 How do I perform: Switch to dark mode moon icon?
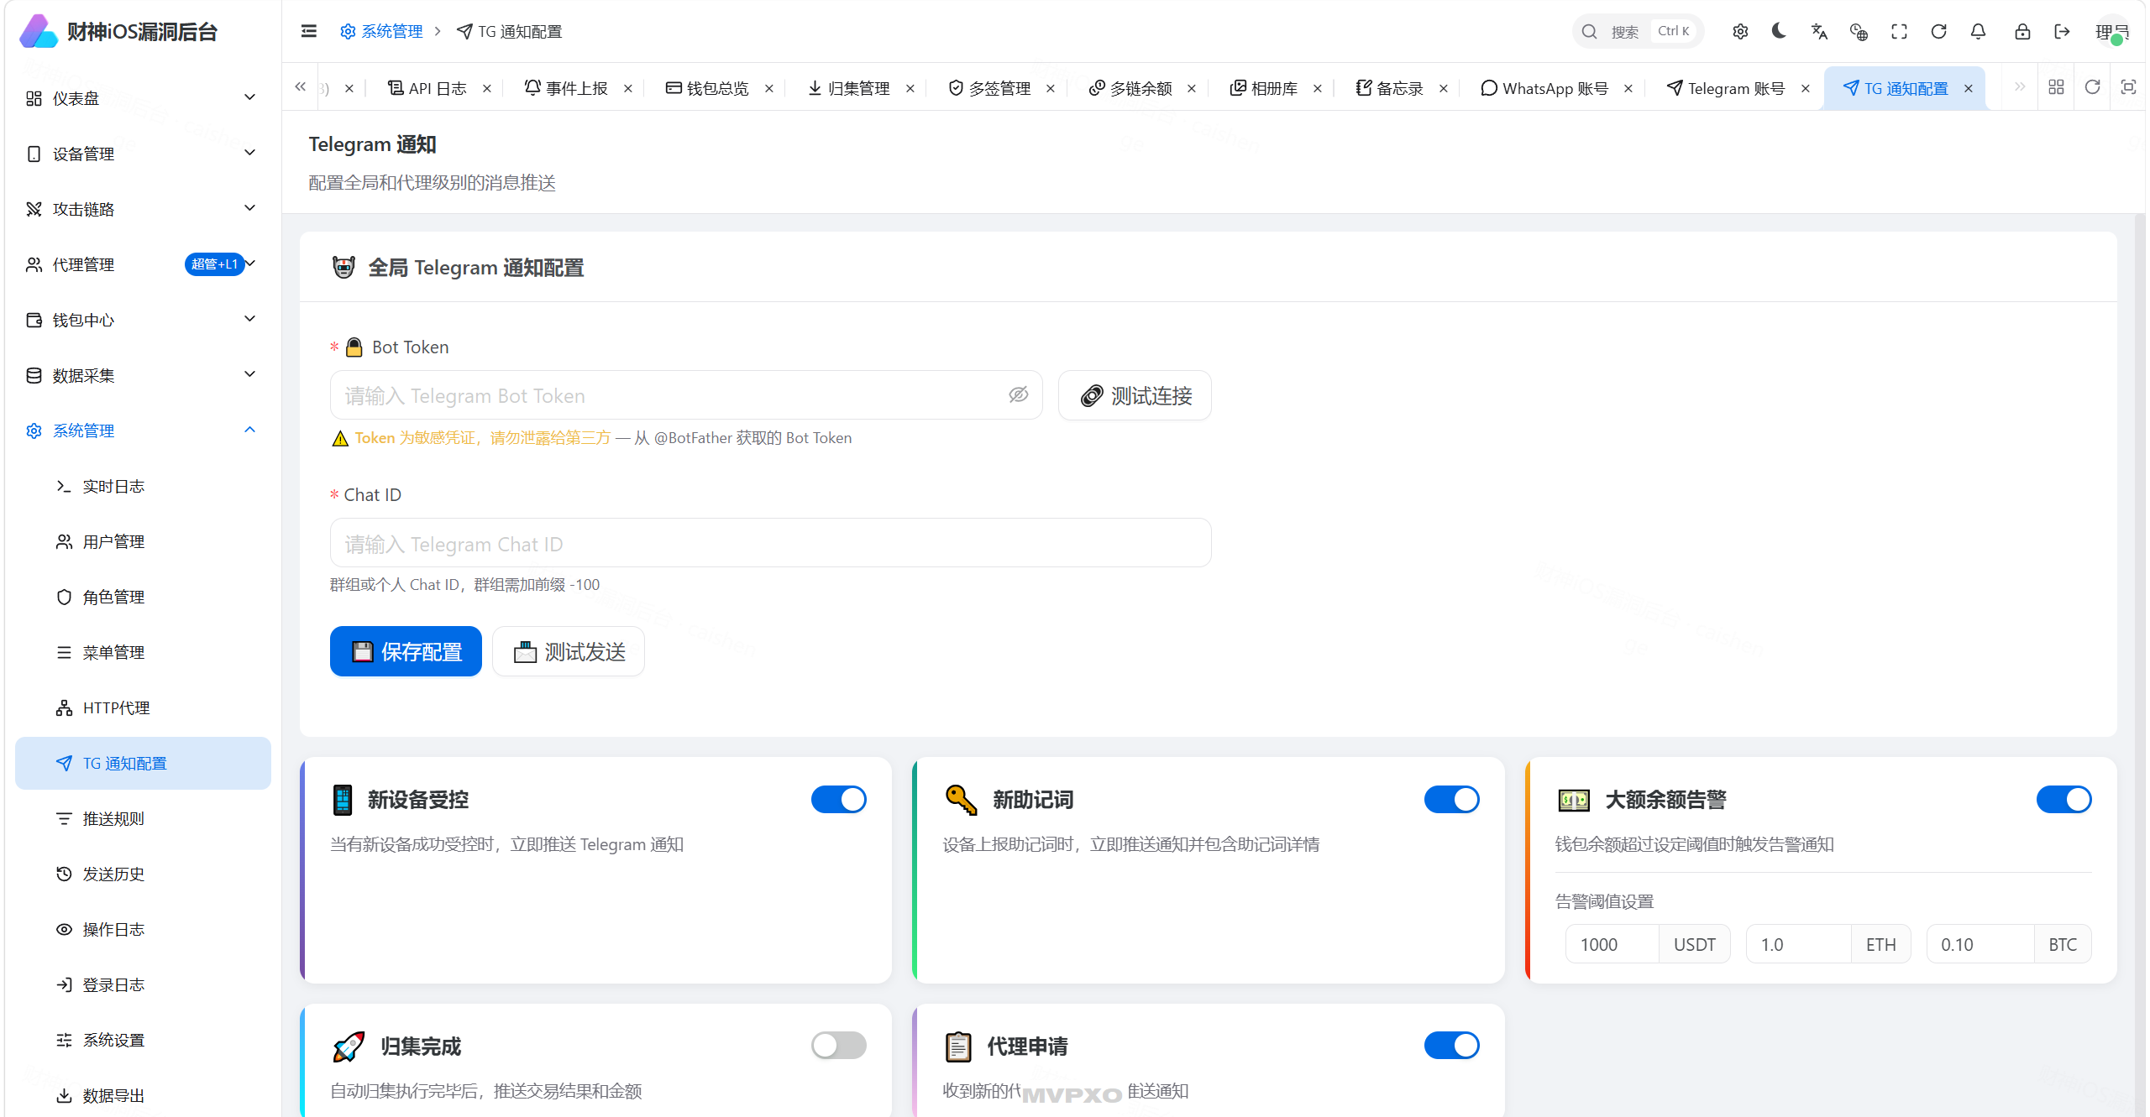pyautogui.click(x=1779, y=31)
